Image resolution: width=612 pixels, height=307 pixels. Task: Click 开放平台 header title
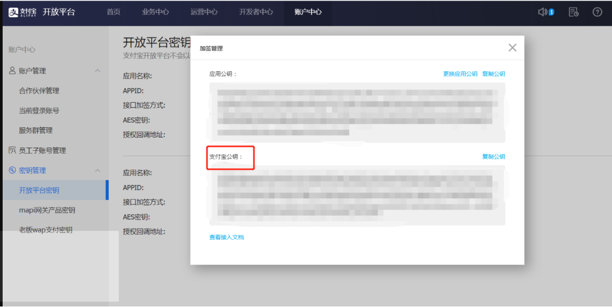pos(59,12)
